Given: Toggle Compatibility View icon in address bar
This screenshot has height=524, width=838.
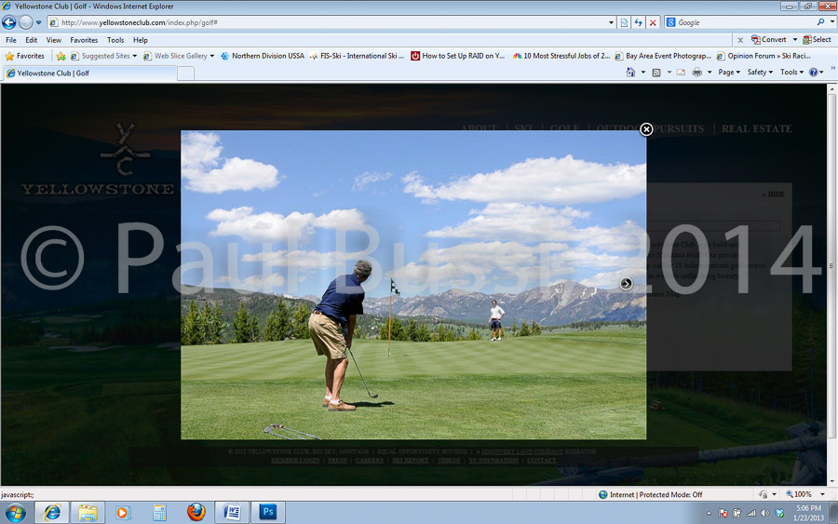Looking at the screenshot, I should click(624, 22).
